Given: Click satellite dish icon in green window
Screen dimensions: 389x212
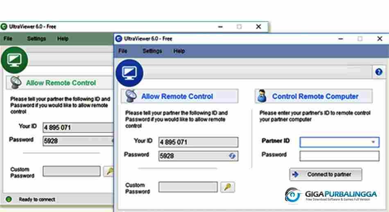Looking at the screenshot, I should 16,82.
